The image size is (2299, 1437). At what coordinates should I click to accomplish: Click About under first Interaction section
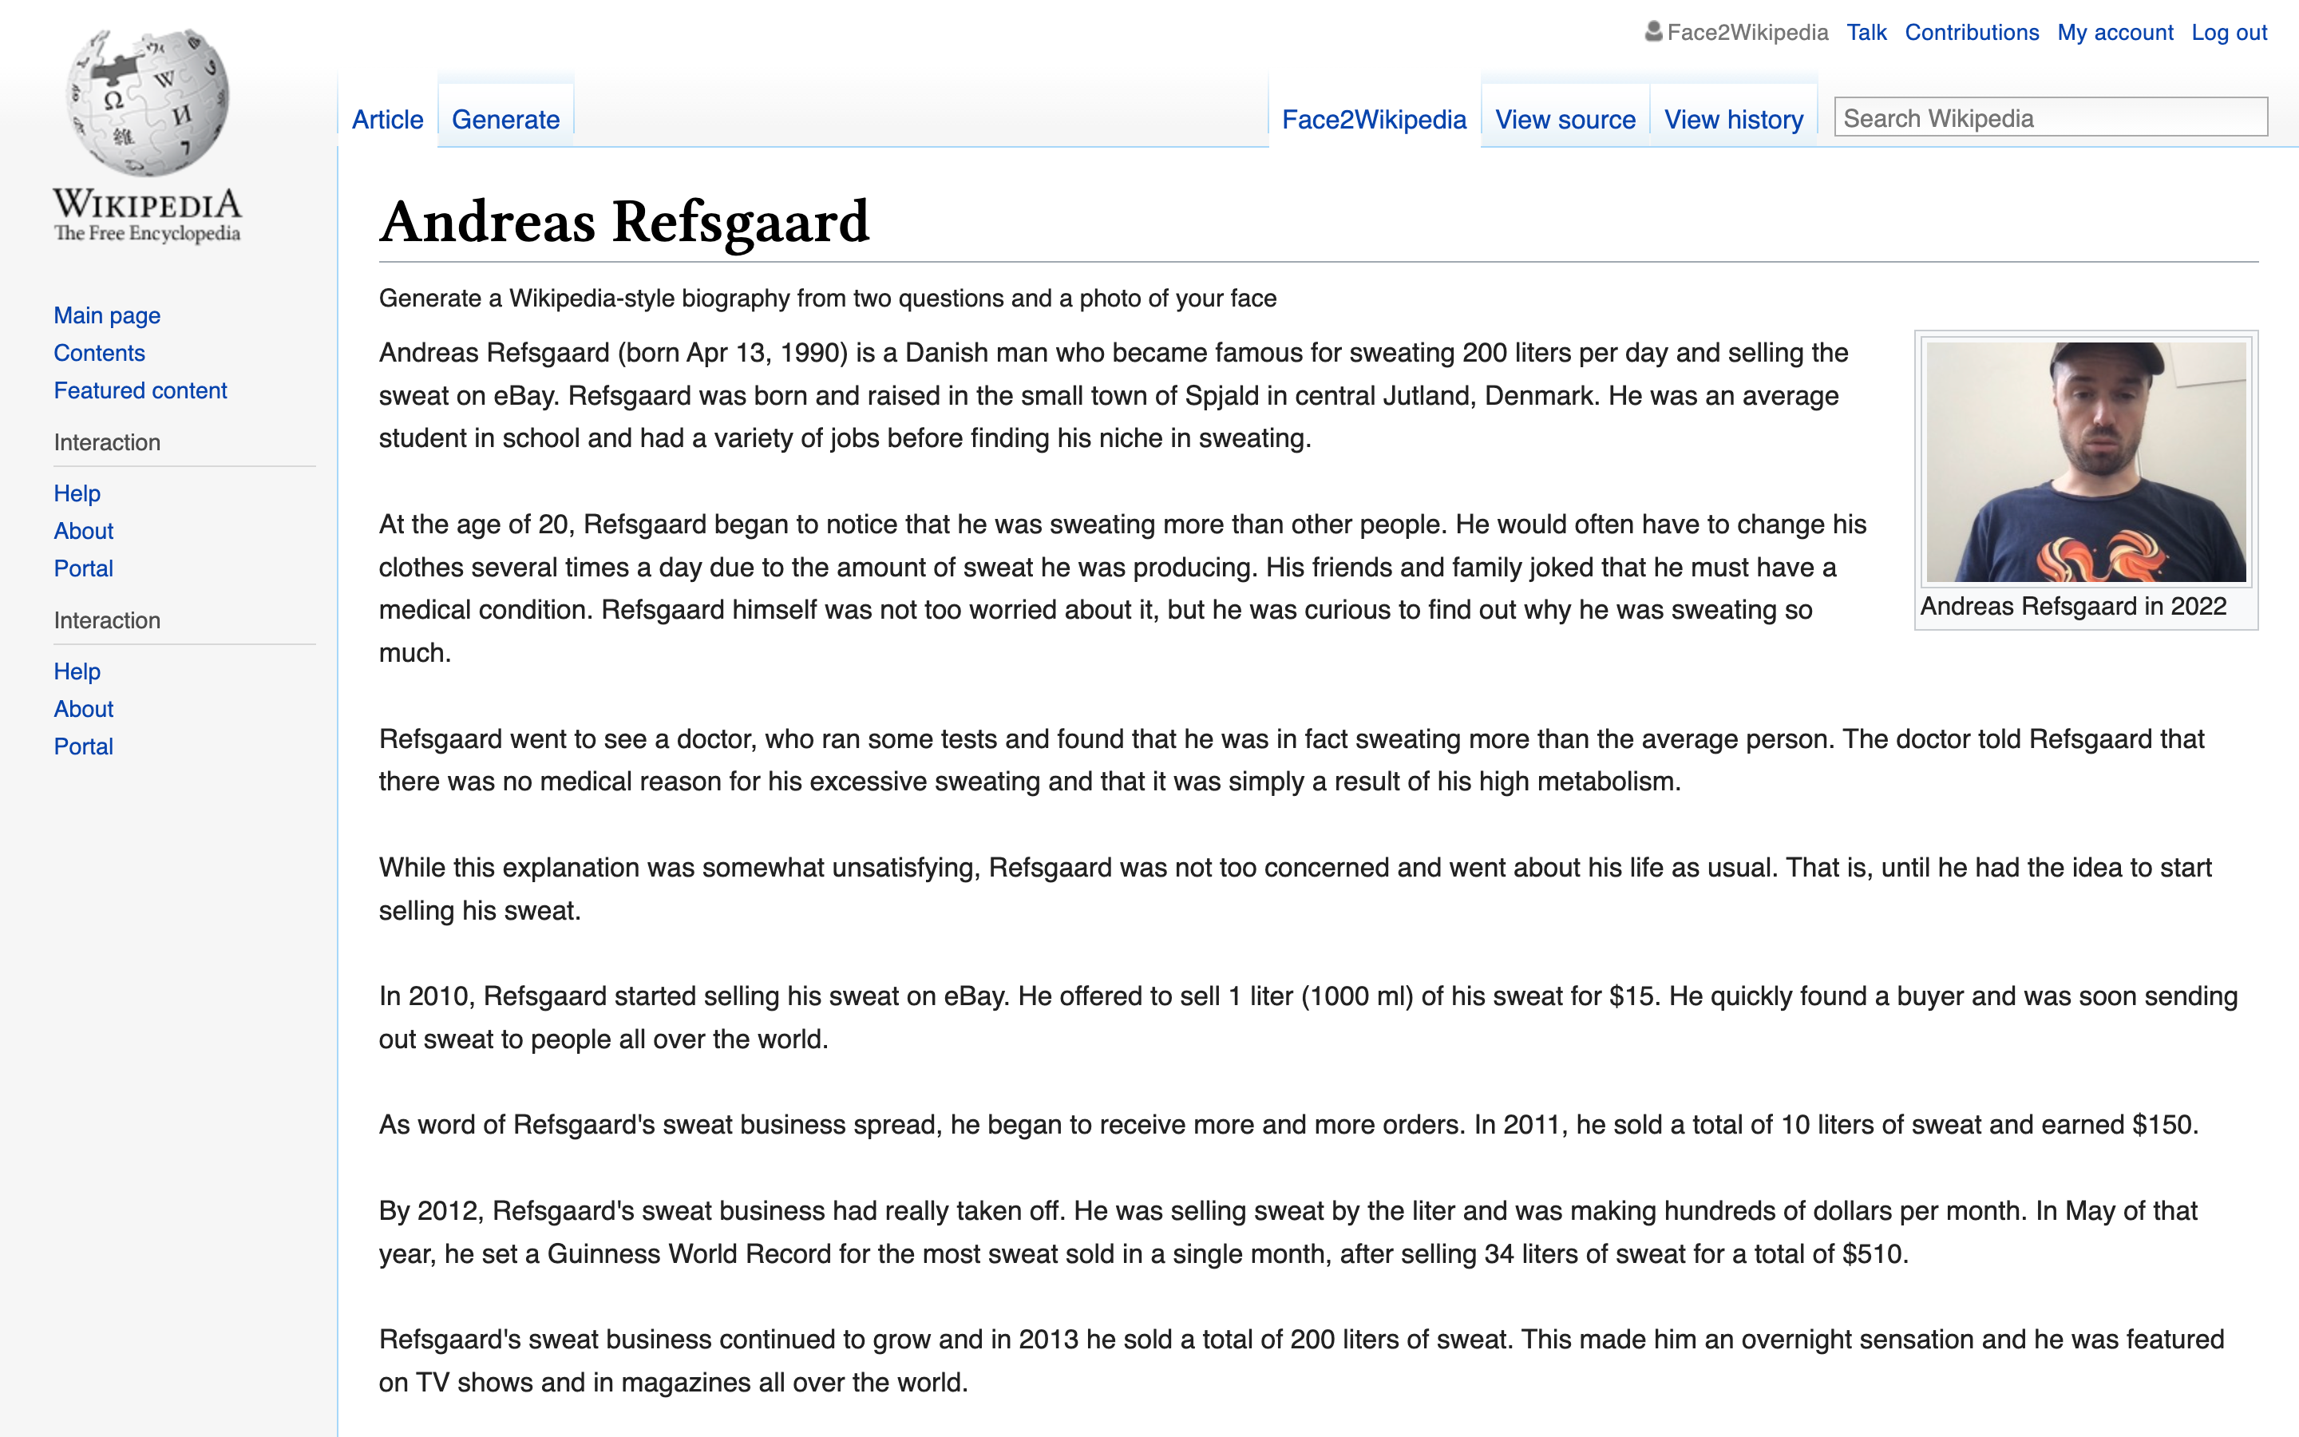(84, 530)
